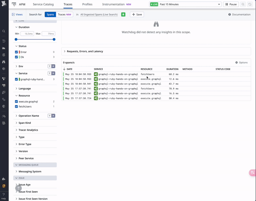The height and width of the screenshot is (201, 256).
Task: Uncheck the Ok status checkbox
Action: tap(16, 57)
